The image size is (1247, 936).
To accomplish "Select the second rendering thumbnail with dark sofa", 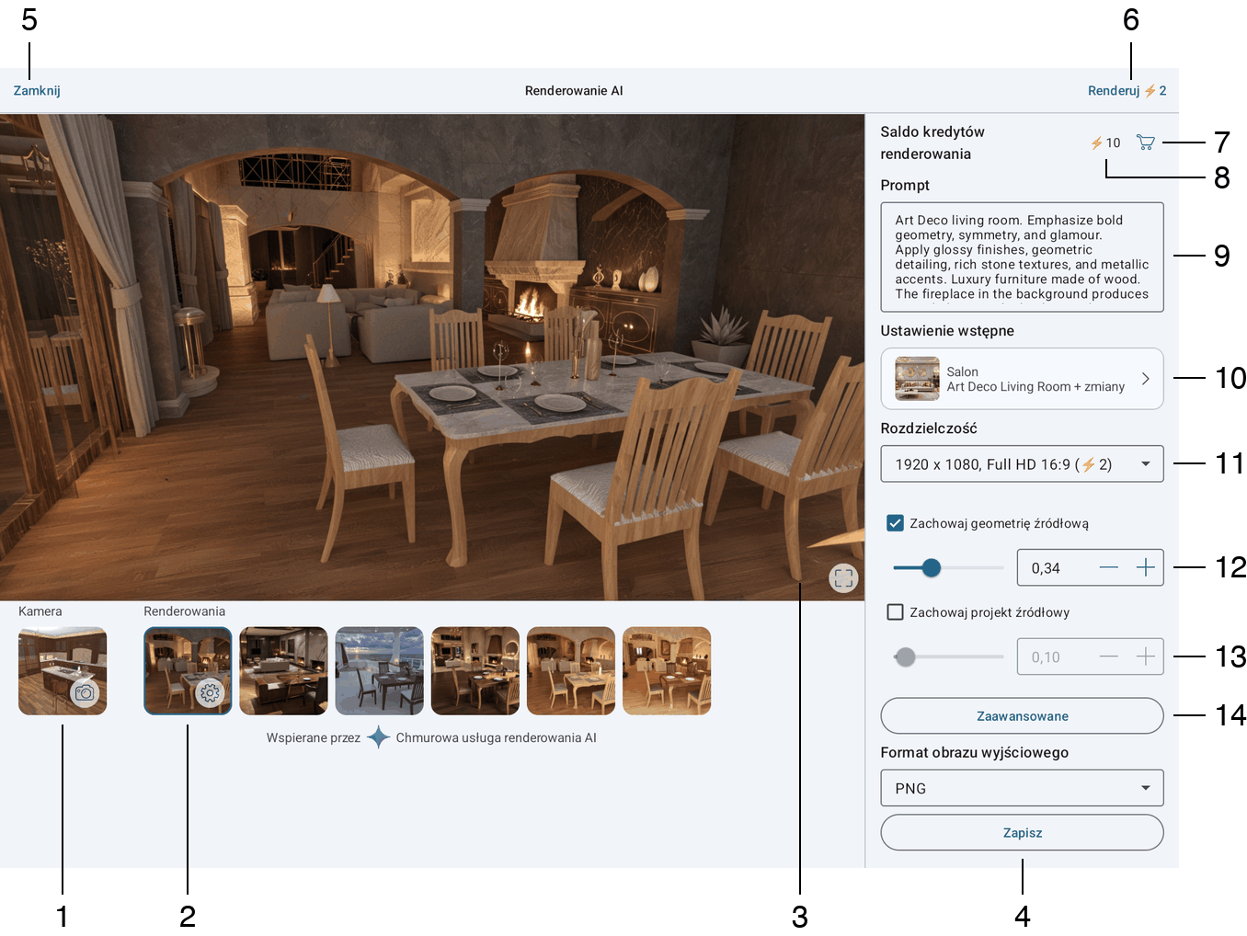I will click(x=283, y=671).
